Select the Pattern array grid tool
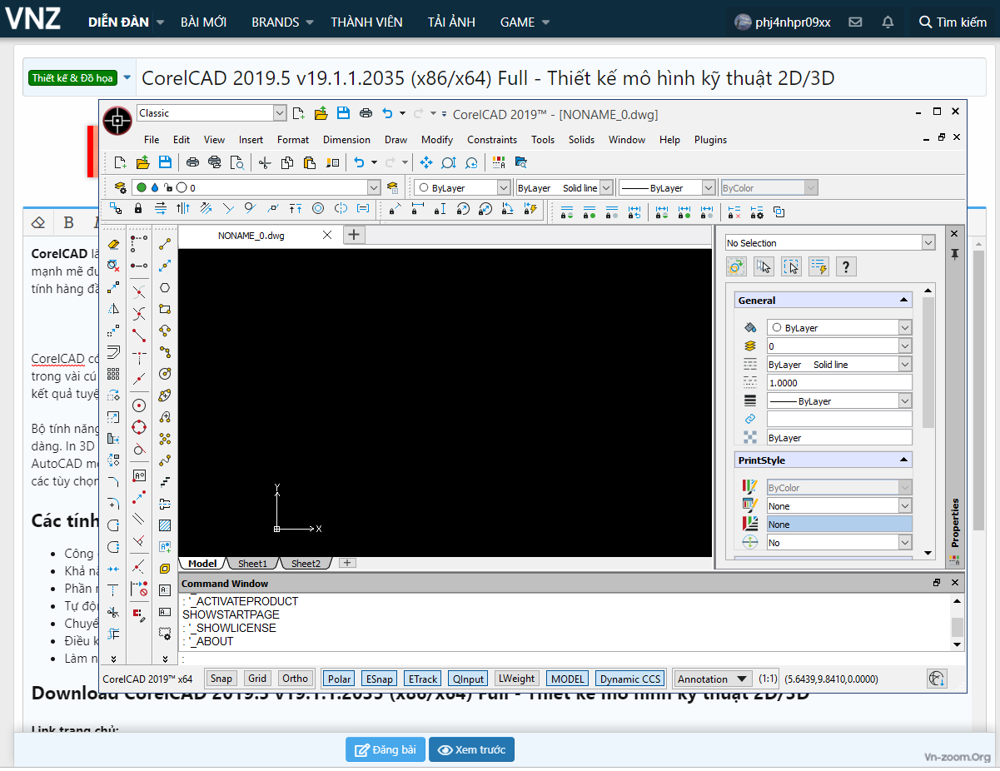 click(x=114, y=374)
